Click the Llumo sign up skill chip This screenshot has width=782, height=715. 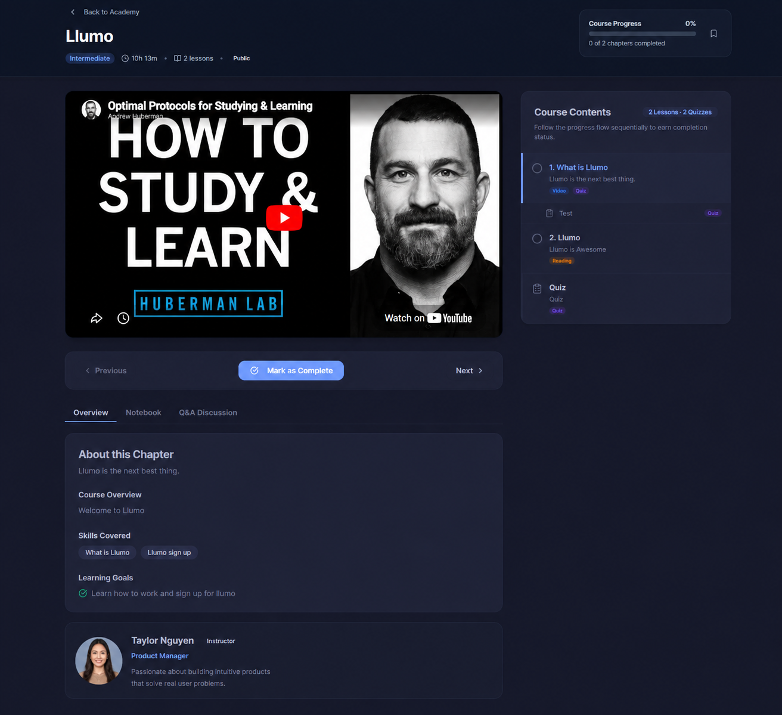[x=169, y=553]
